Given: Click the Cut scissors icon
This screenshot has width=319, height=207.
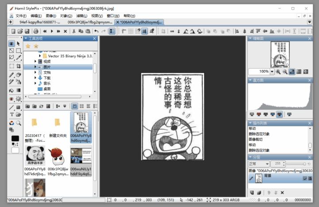Looking at the screenshot, I should tap(74, 31).
